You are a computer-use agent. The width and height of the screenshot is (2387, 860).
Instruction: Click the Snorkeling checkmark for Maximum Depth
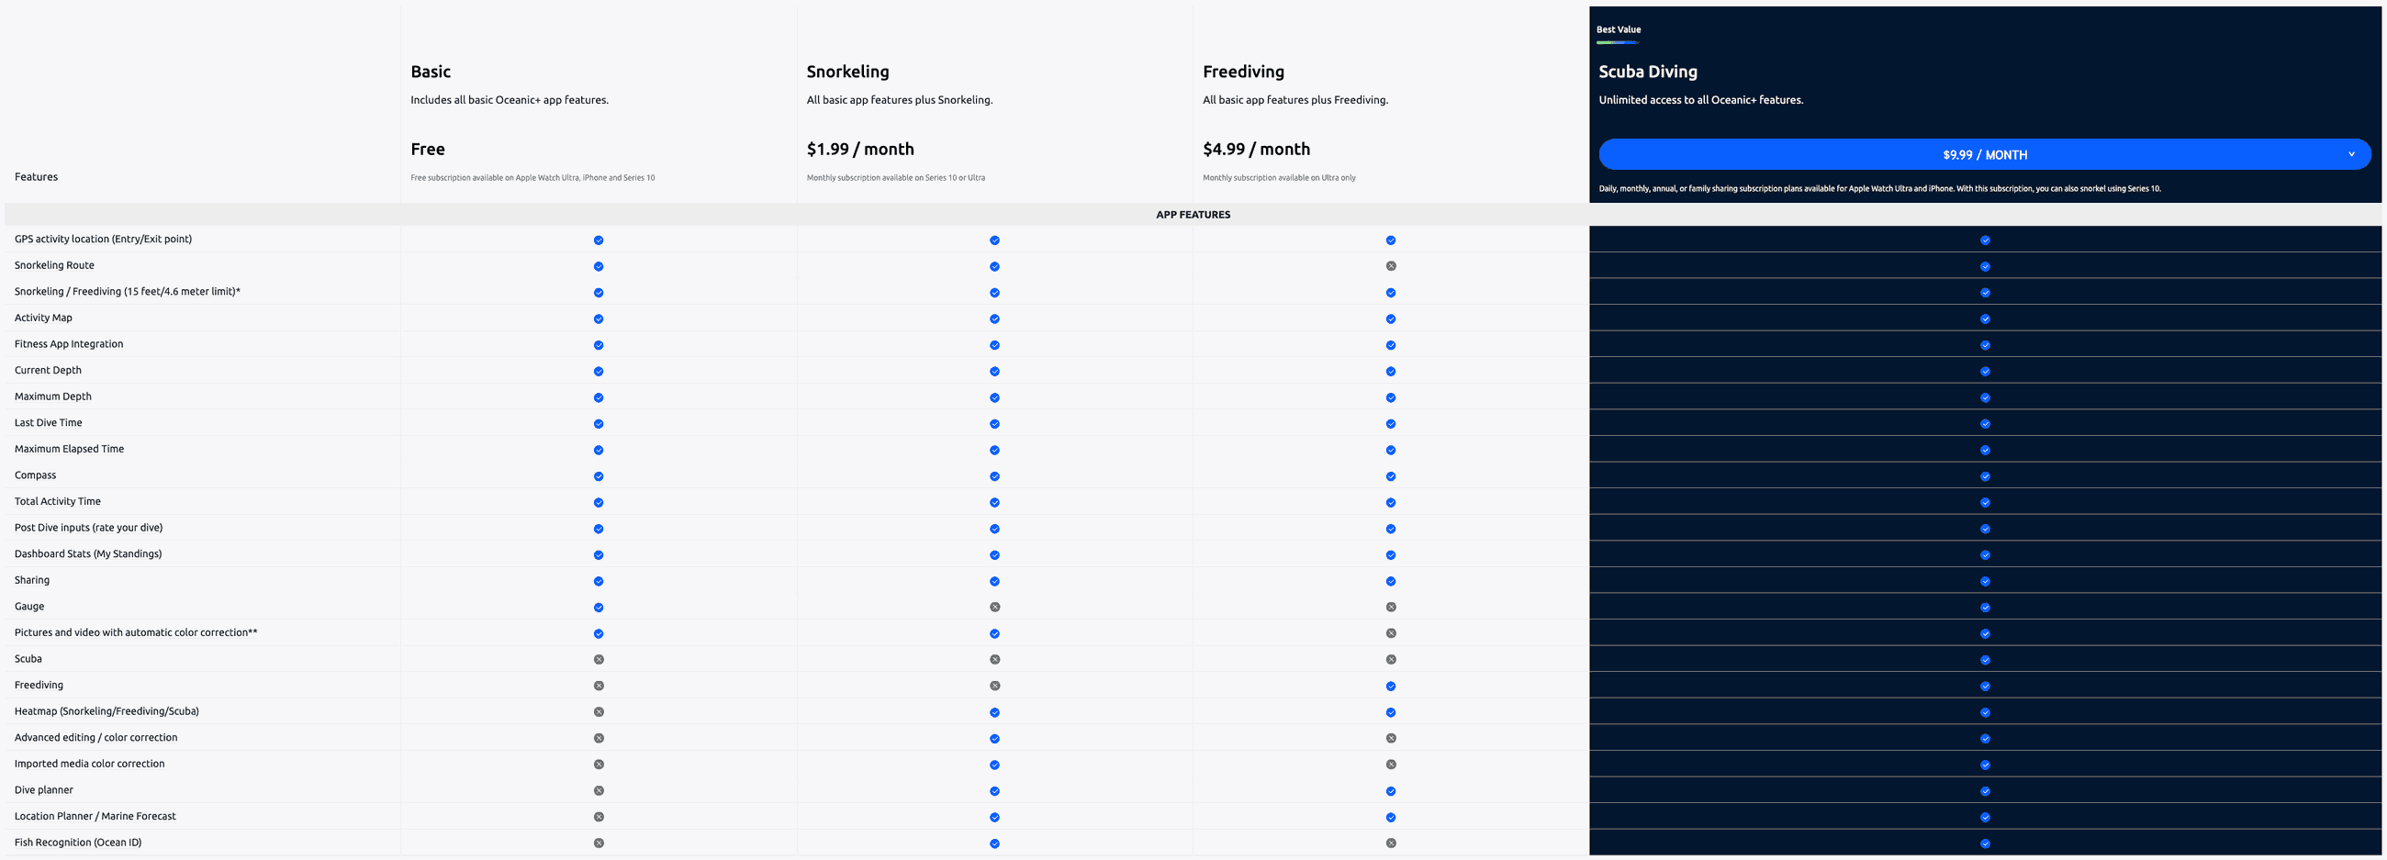994,397
